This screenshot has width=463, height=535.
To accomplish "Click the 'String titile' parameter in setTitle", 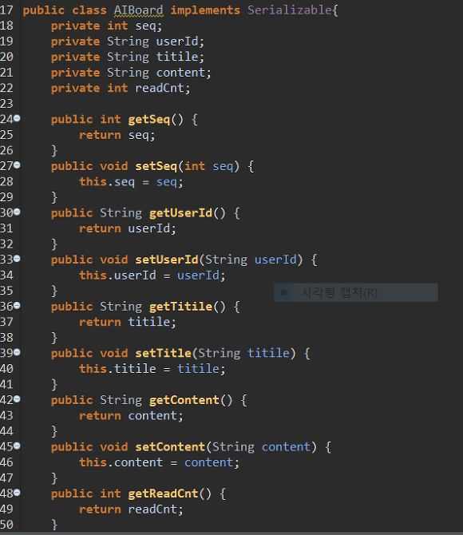I will pos(243,353).
